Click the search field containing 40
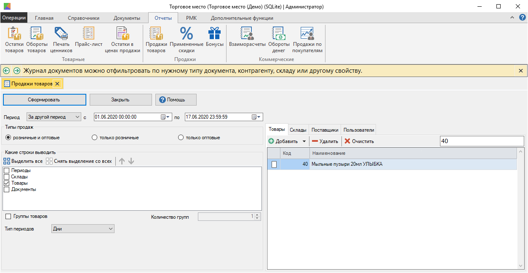Screen dimensions: 528x273 point(481,141)
